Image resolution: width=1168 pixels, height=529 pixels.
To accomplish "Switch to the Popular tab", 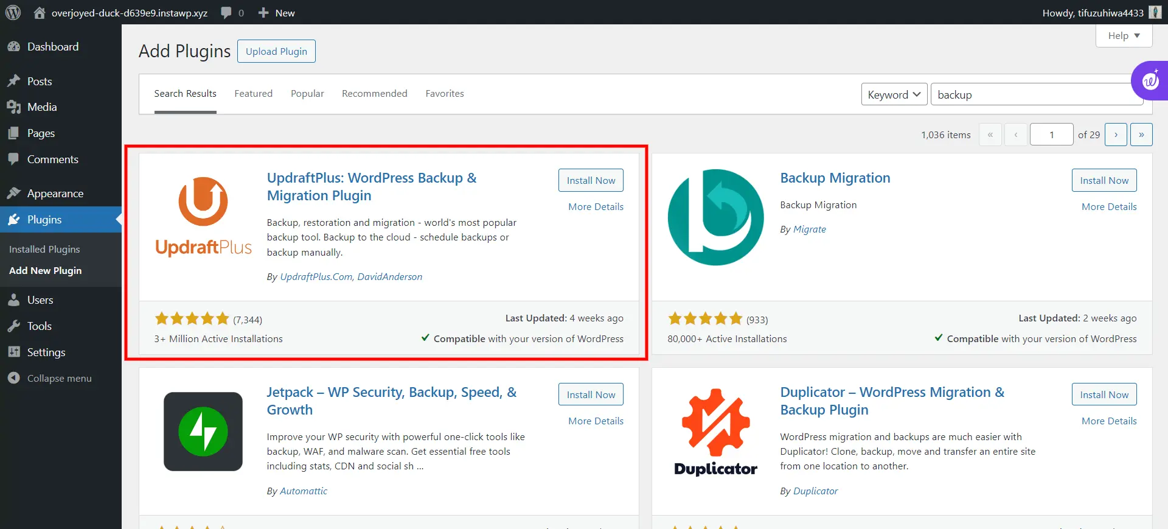I will click(x=307, y=94).
